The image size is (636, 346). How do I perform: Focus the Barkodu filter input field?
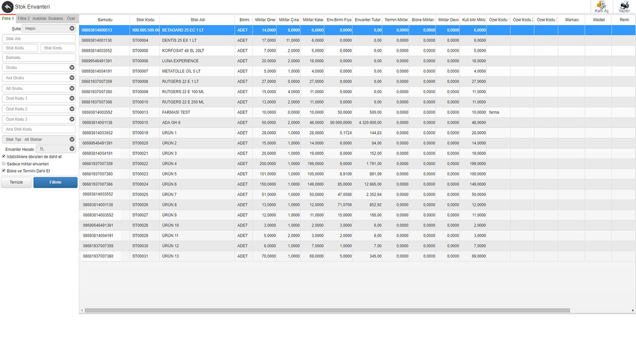point(39,57)
